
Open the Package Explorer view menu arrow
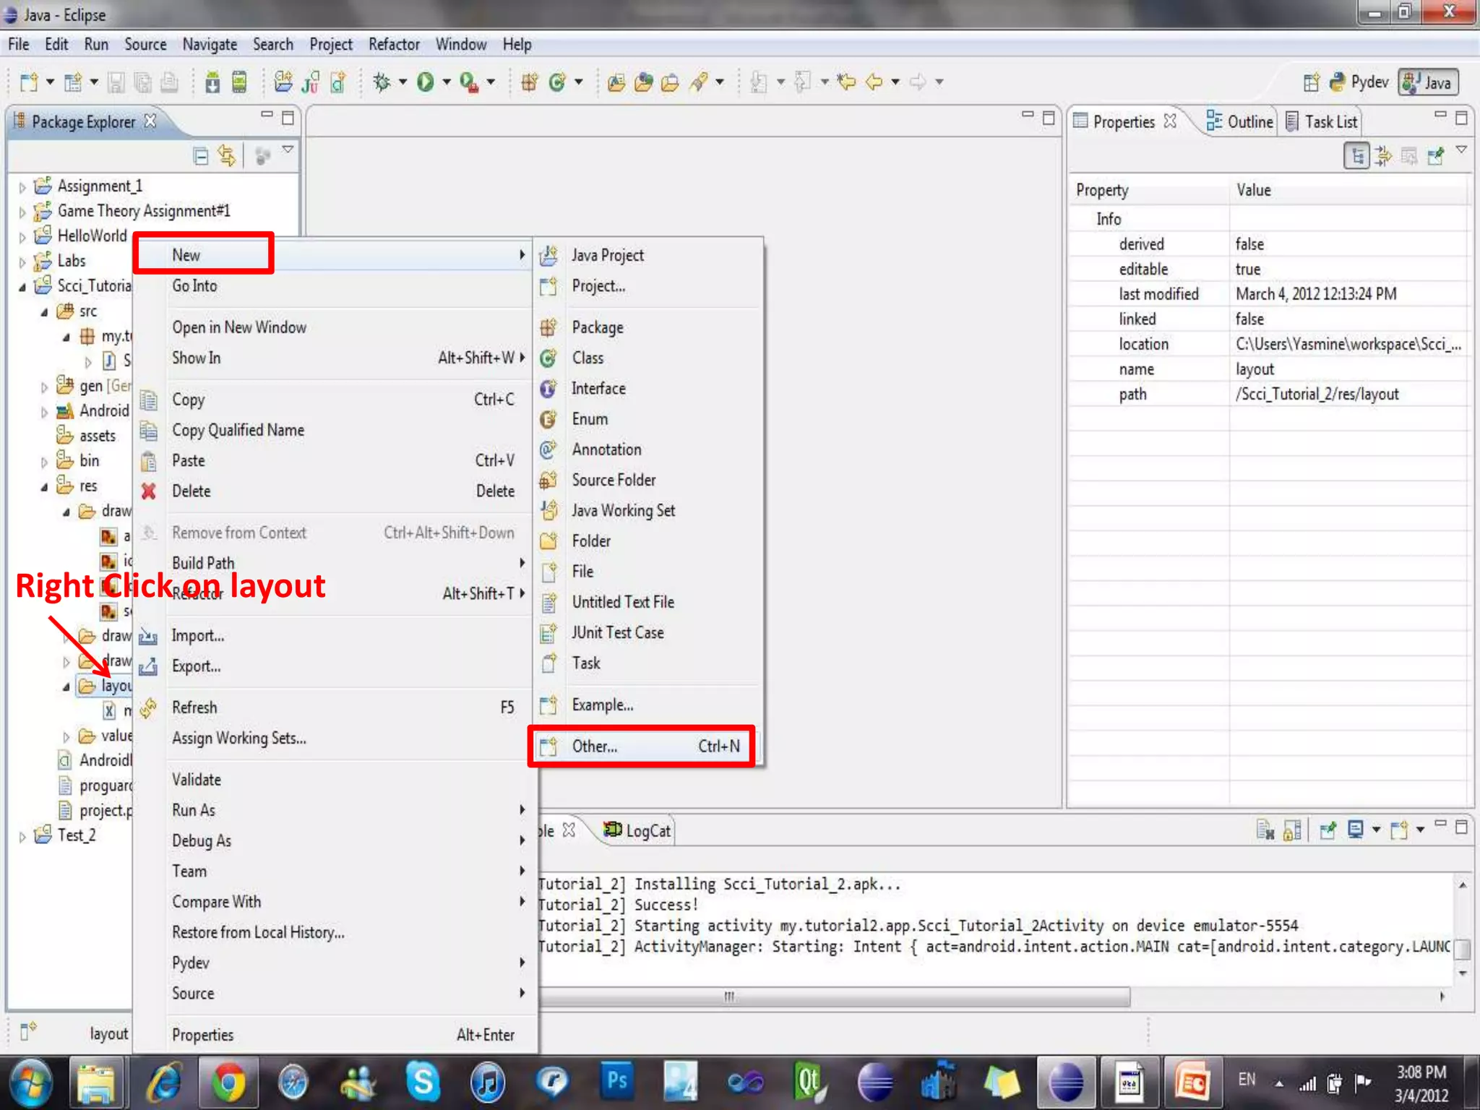288,150
